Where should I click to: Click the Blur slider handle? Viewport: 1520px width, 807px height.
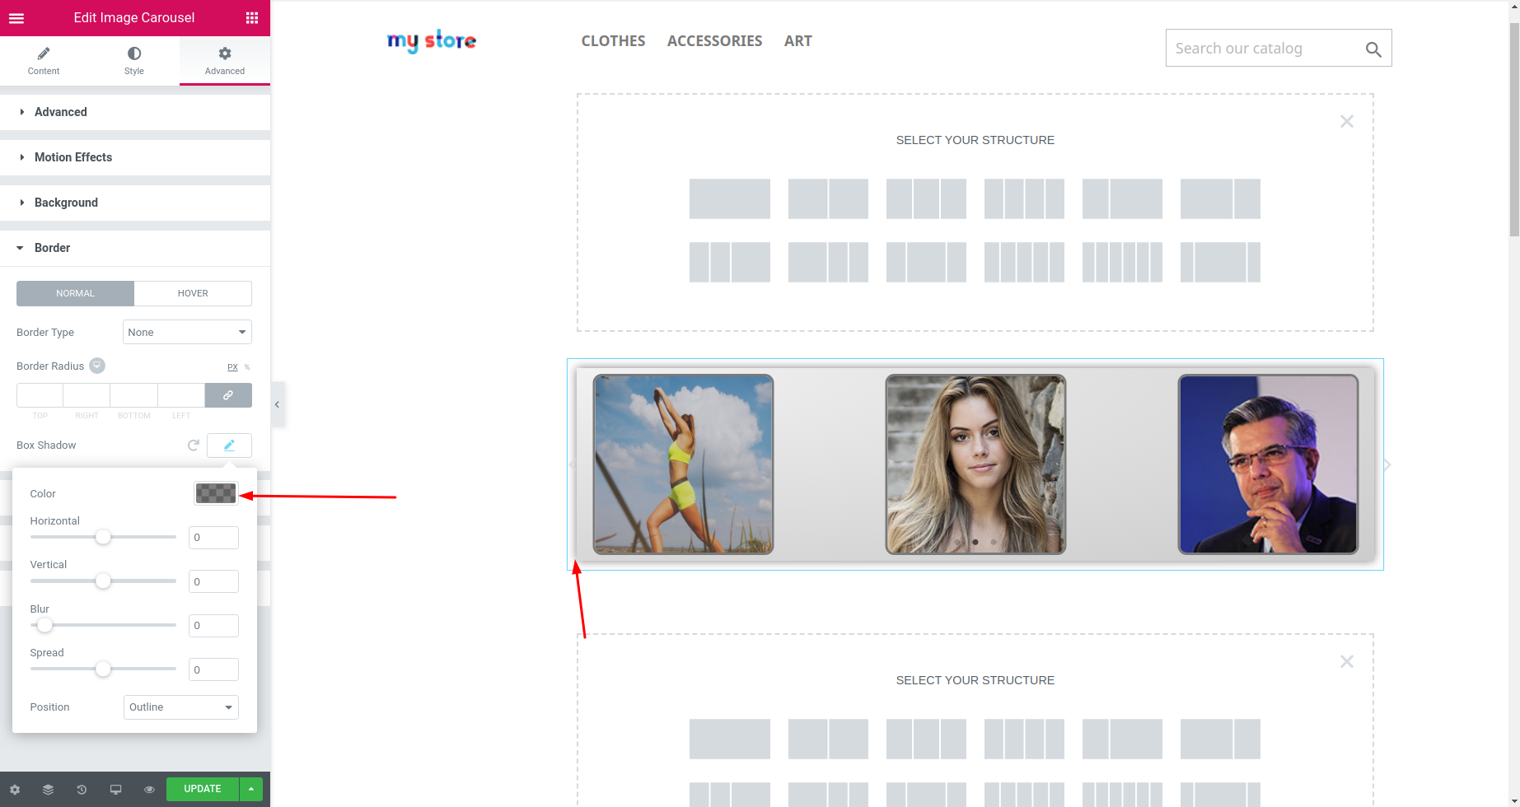44,625
